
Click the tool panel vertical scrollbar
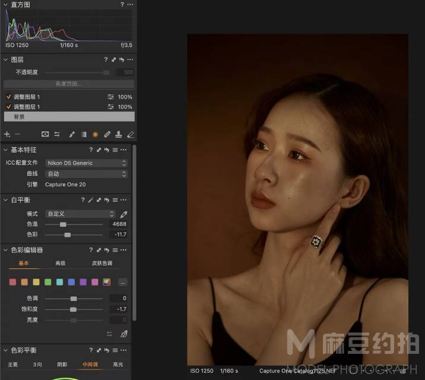coord(134,233)
